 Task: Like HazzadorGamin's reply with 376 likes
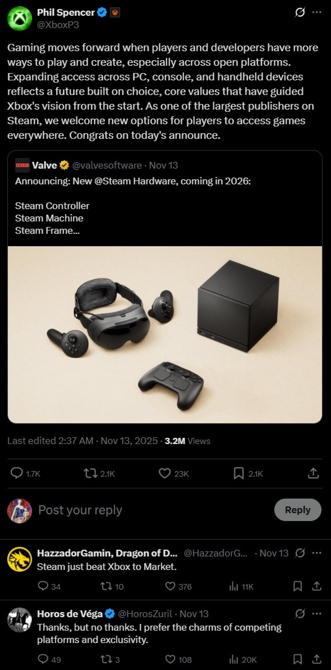[x=170, y=586]
